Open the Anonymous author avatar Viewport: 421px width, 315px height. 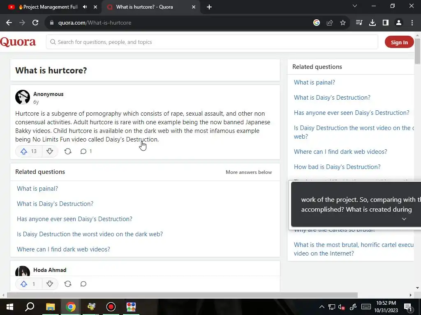pyautogui.click(x=23, y=97)
